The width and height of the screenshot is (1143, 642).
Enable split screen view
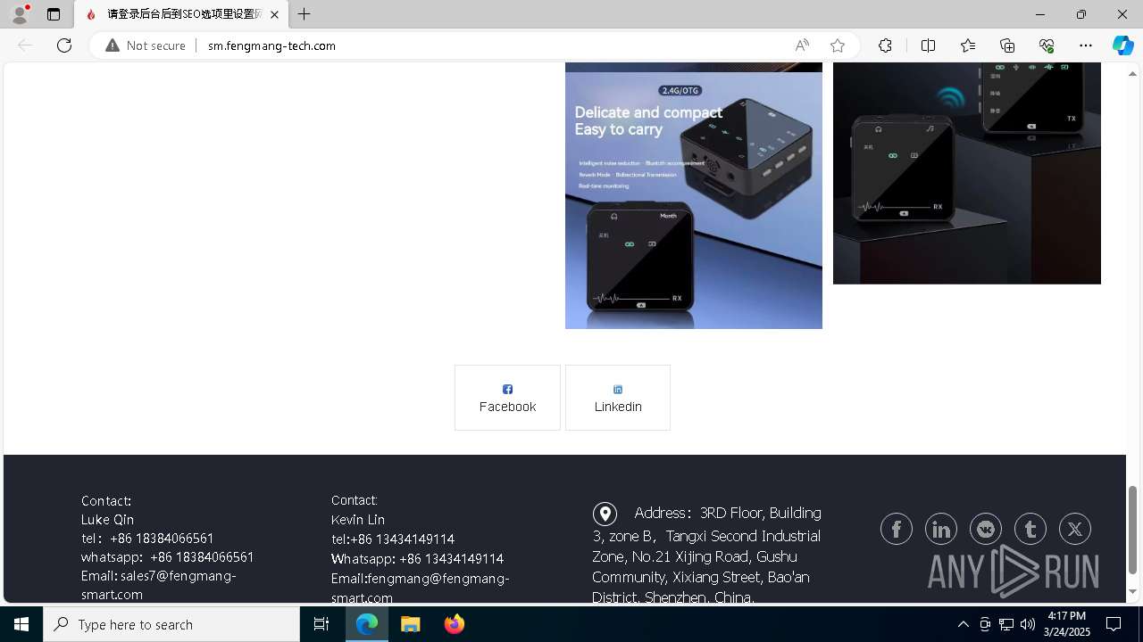click(x=928, y=45)
